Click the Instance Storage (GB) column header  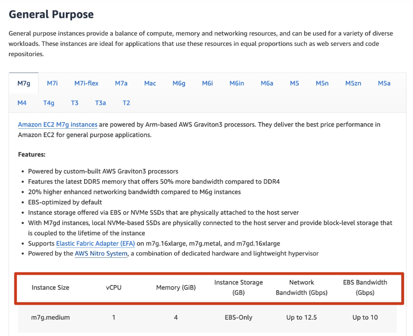coord(238,287)
